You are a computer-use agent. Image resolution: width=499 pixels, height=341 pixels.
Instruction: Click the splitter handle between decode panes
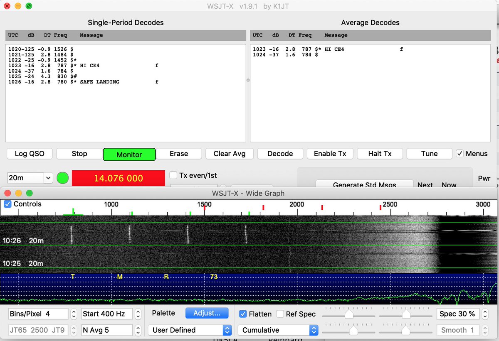(x=248, y=80)
